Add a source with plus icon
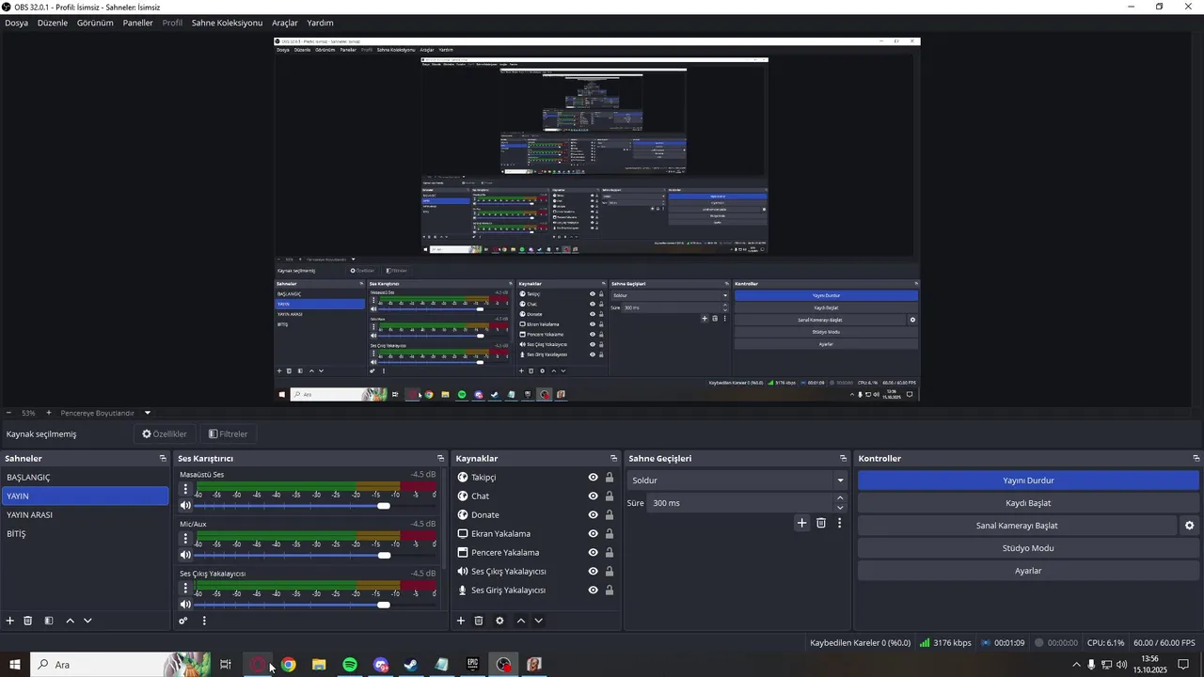This screenshot has width=1204, height=677. [x=461, y=621]
